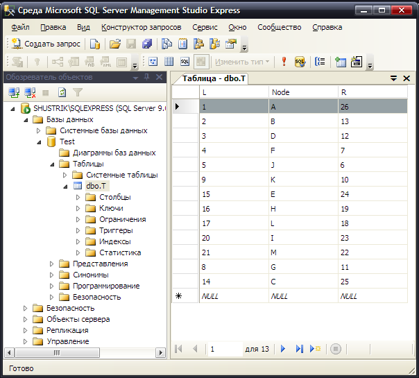Select Диаграммы баз данных tree item
Image resolution: width=419 pixels, height=378 pixels.
tap(114, 153)
